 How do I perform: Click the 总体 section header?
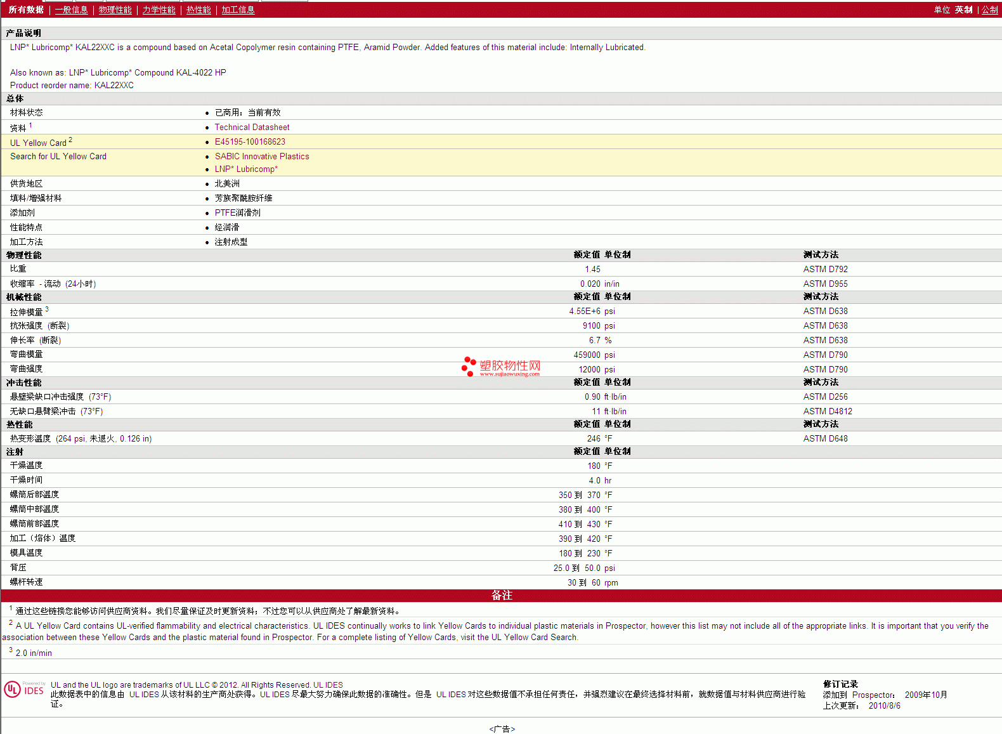[x=15, y=98]
